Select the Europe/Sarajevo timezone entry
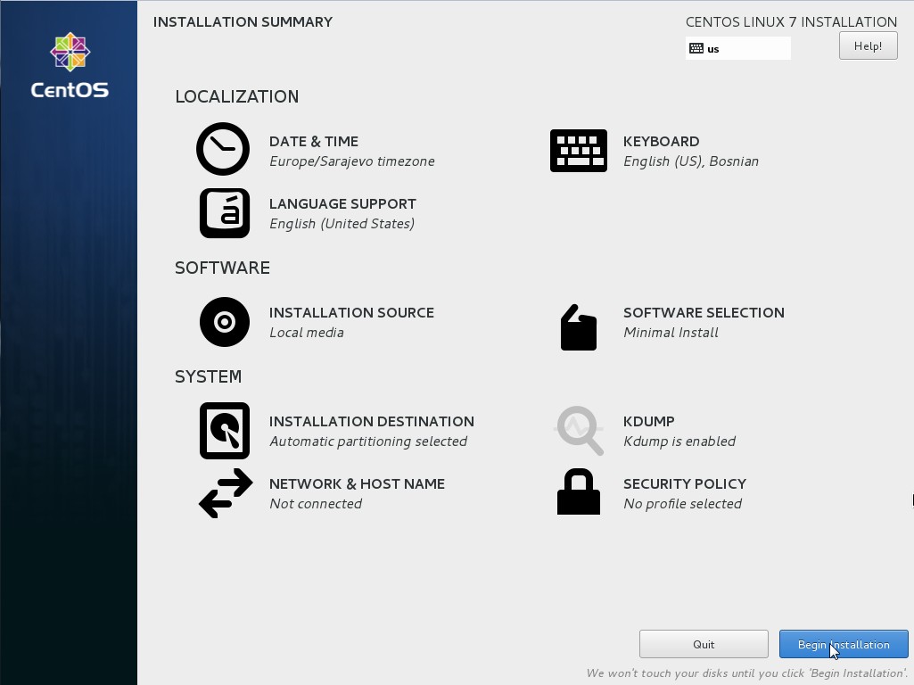Viewport: 914px width, 685px height. pos(352,161)
